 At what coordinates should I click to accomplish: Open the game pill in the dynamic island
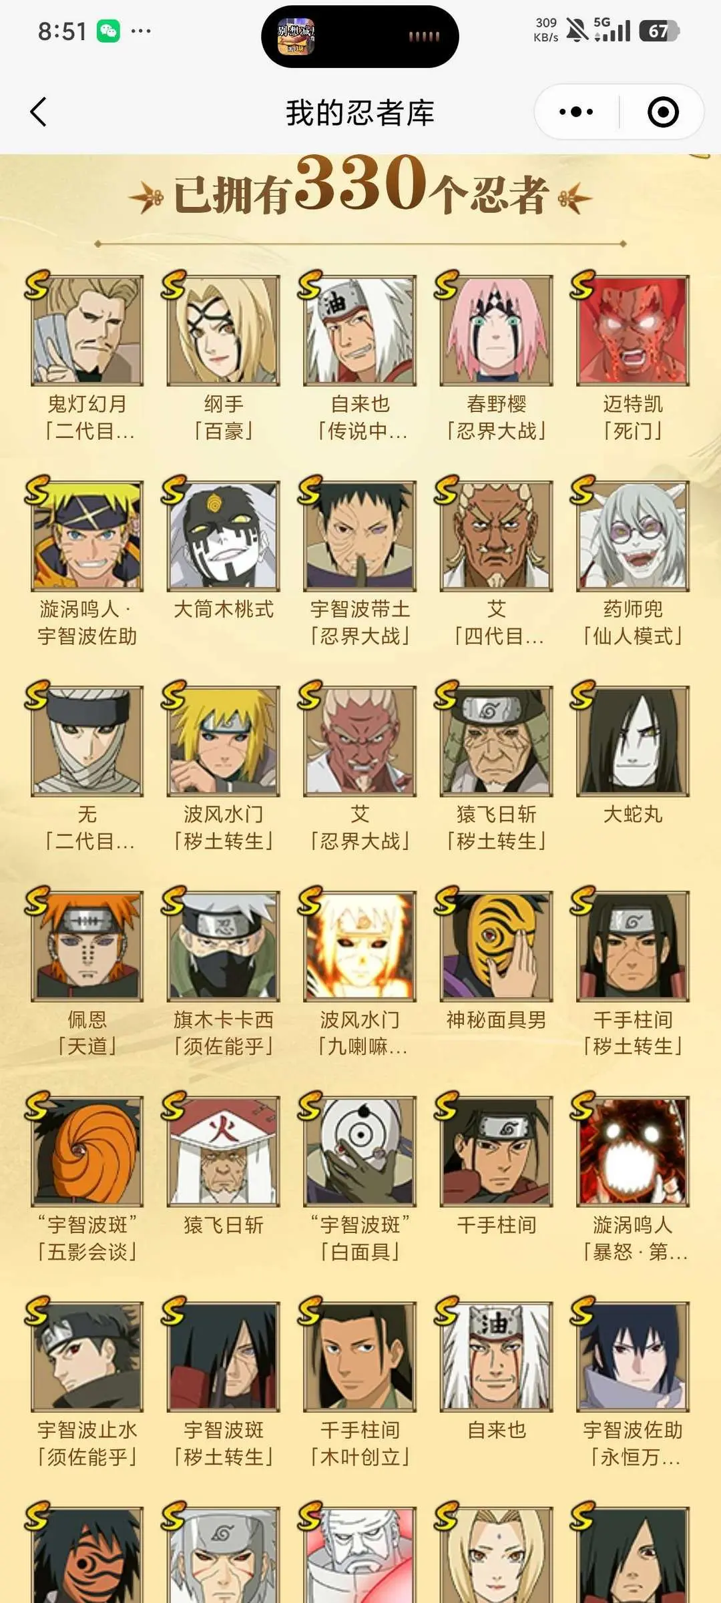(x=360, y=37)
